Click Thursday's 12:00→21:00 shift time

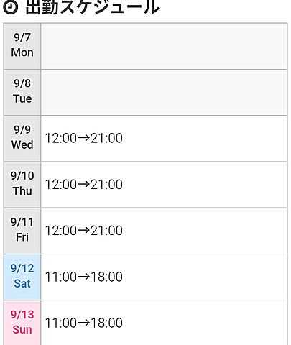tap(84, 185)
